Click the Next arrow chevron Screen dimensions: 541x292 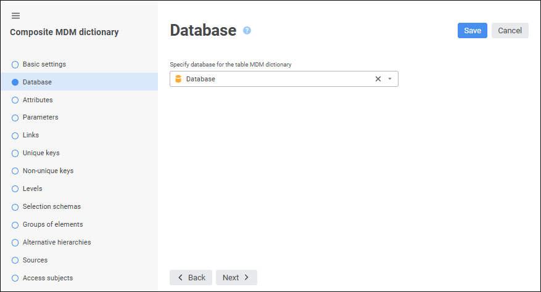click(247, 278)
